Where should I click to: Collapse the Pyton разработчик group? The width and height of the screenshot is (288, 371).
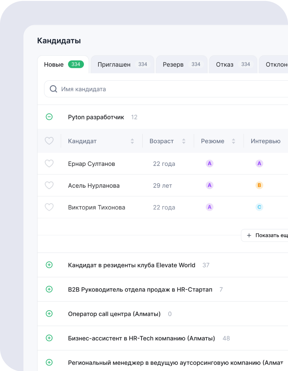(x=49, y=117)
